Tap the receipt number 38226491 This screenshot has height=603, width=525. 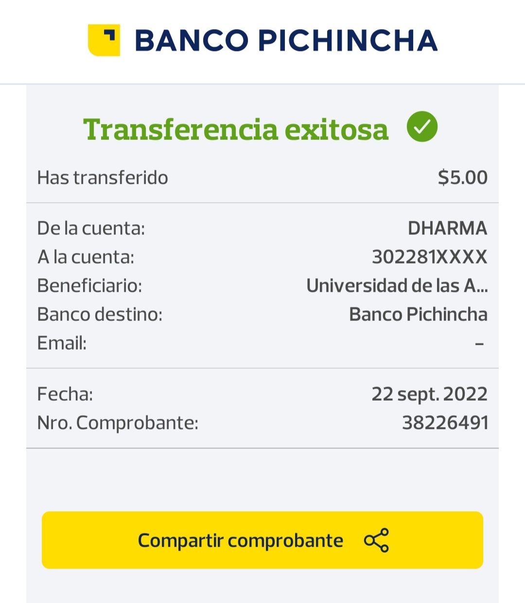coord(445,423)
